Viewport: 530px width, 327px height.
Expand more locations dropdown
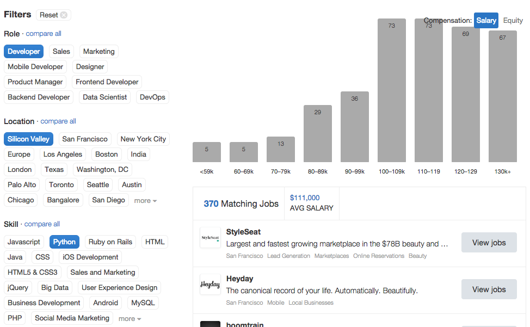(x=145, y=201)
